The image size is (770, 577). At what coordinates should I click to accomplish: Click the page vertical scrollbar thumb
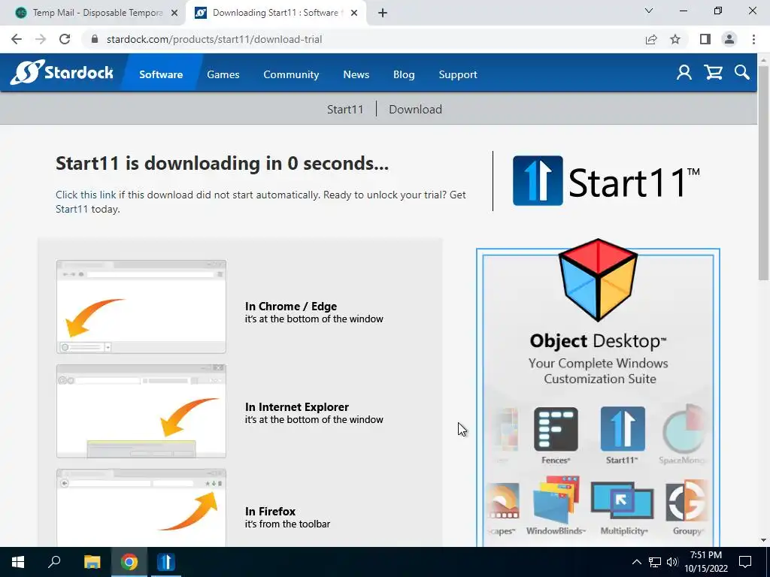(763, 172)
